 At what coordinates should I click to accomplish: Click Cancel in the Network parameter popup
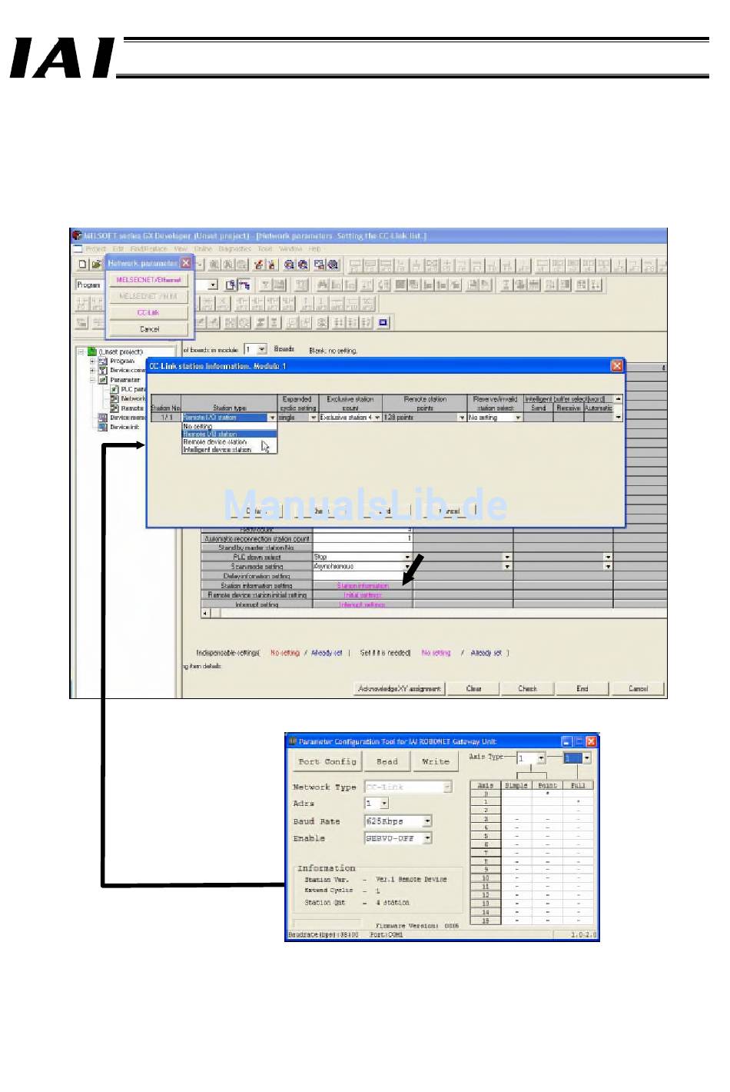[x=149, y=329]
